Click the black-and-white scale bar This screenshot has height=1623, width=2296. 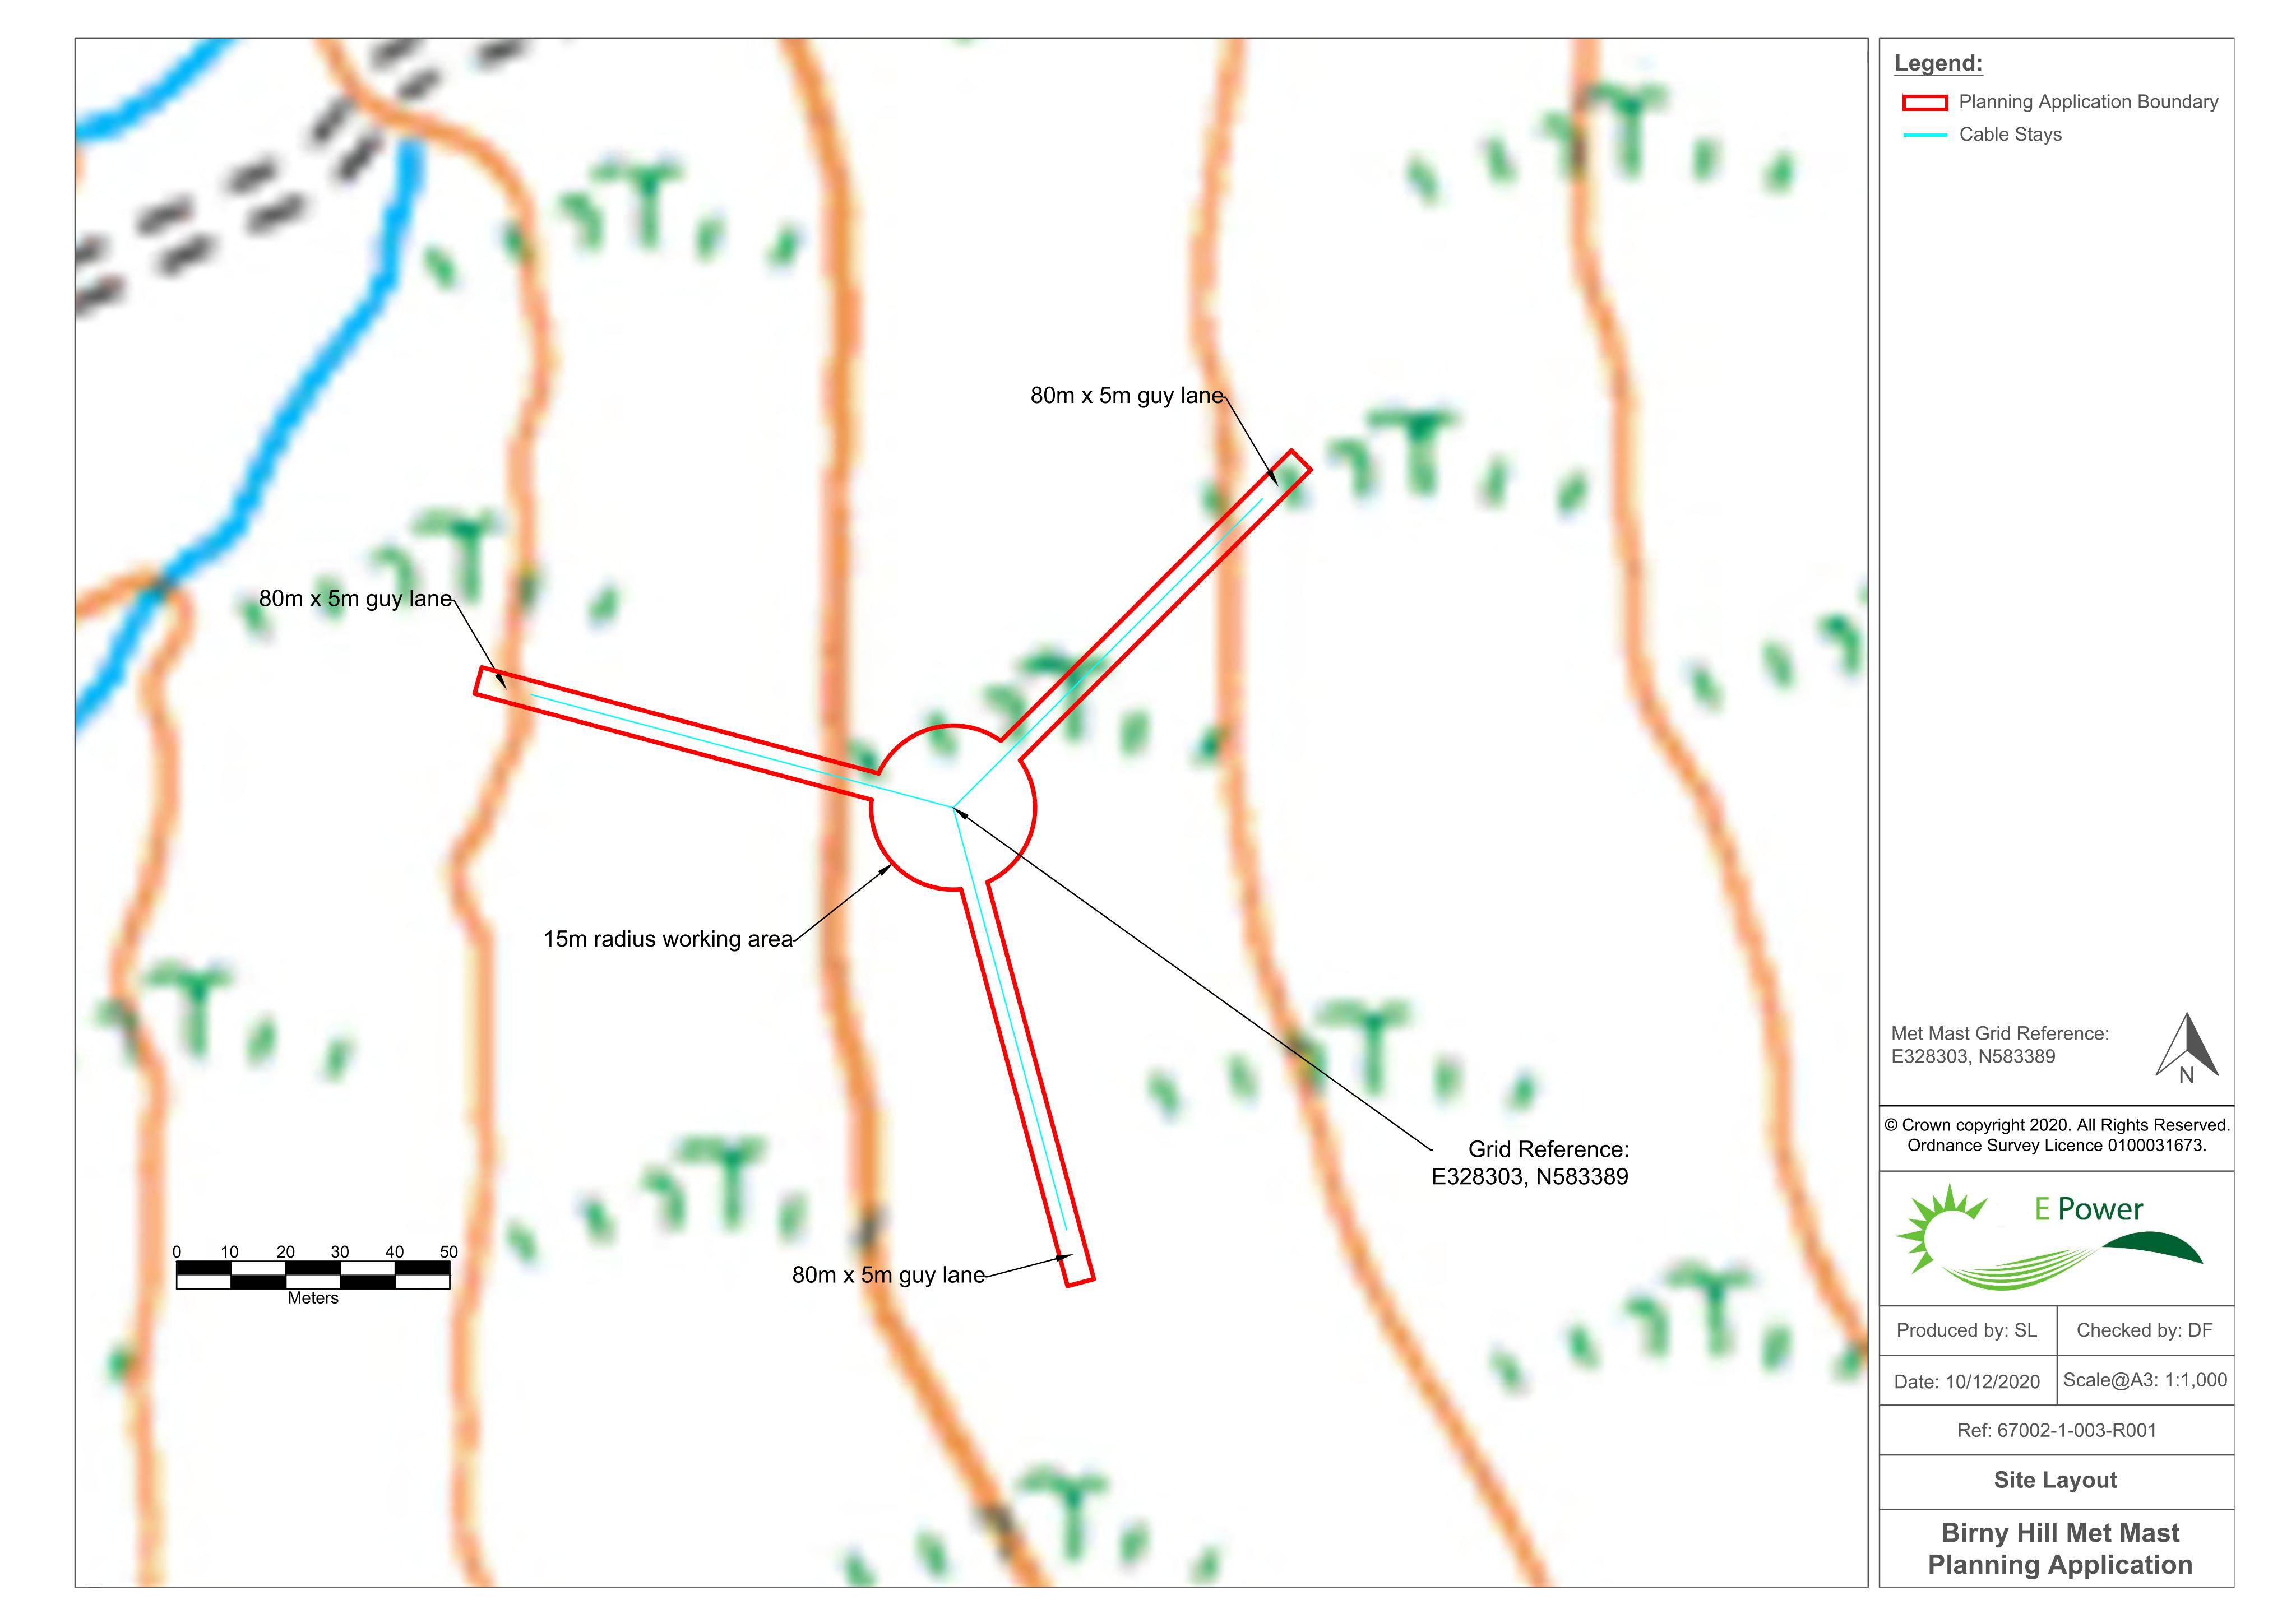pos(313,1275)
